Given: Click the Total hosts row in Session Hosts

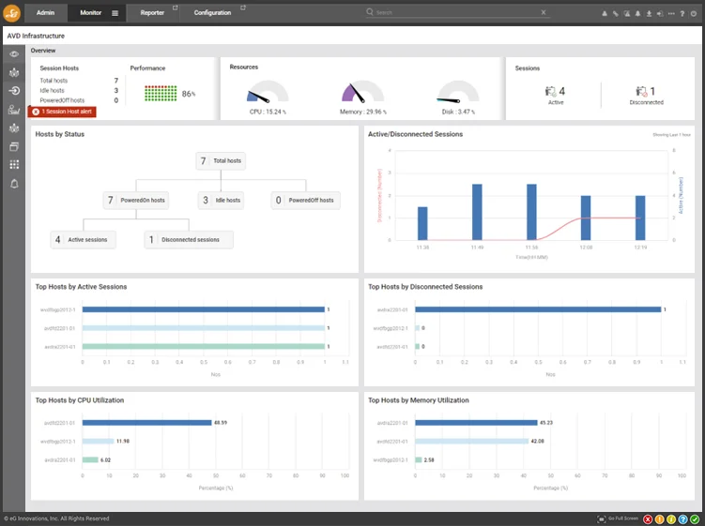Looking at the screenshot, I should [x=79, y=81].
